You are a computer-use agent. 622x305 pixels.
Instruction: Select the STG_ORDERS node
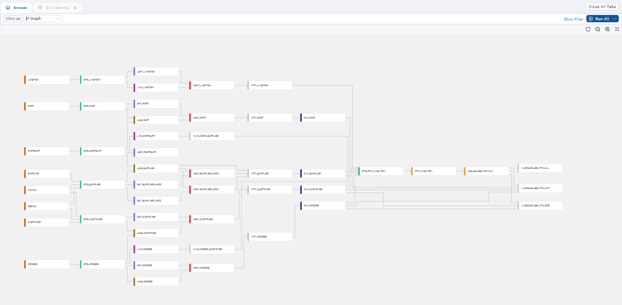(x=102, y=264)
